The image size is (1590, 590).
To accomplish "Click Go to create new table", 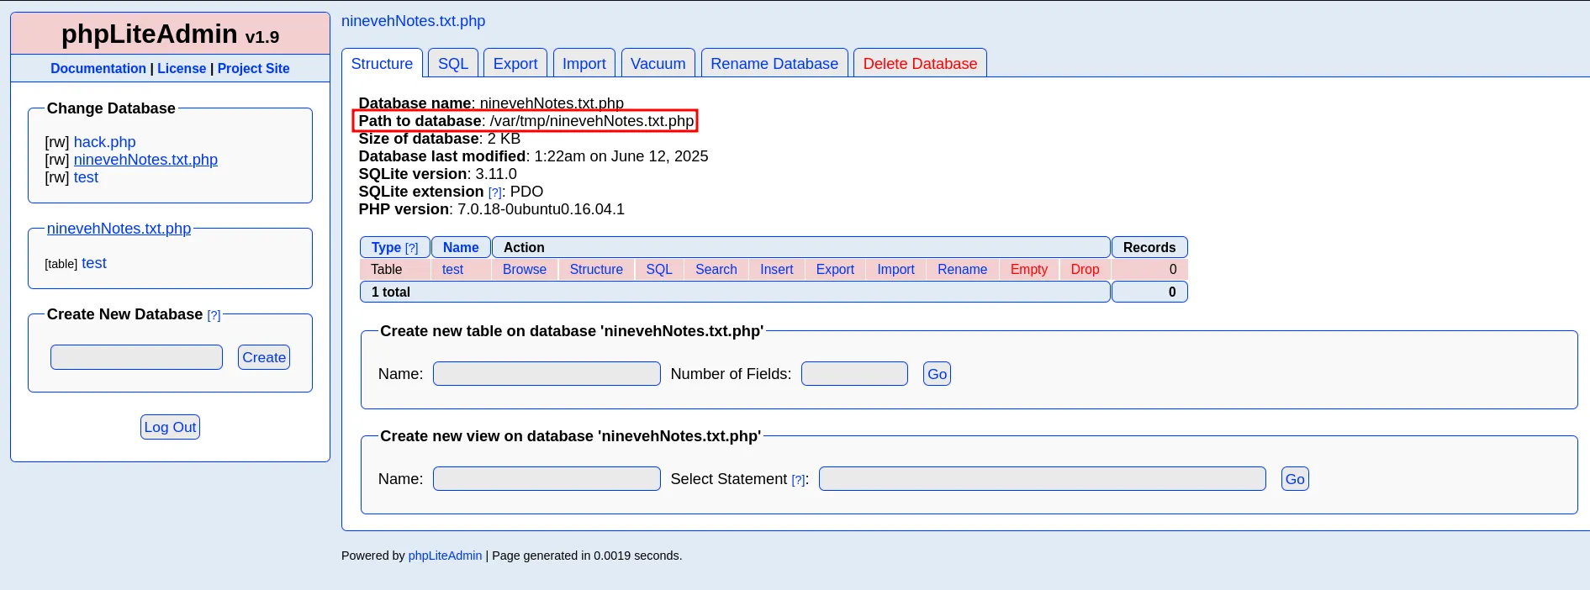I will [937, 374].
